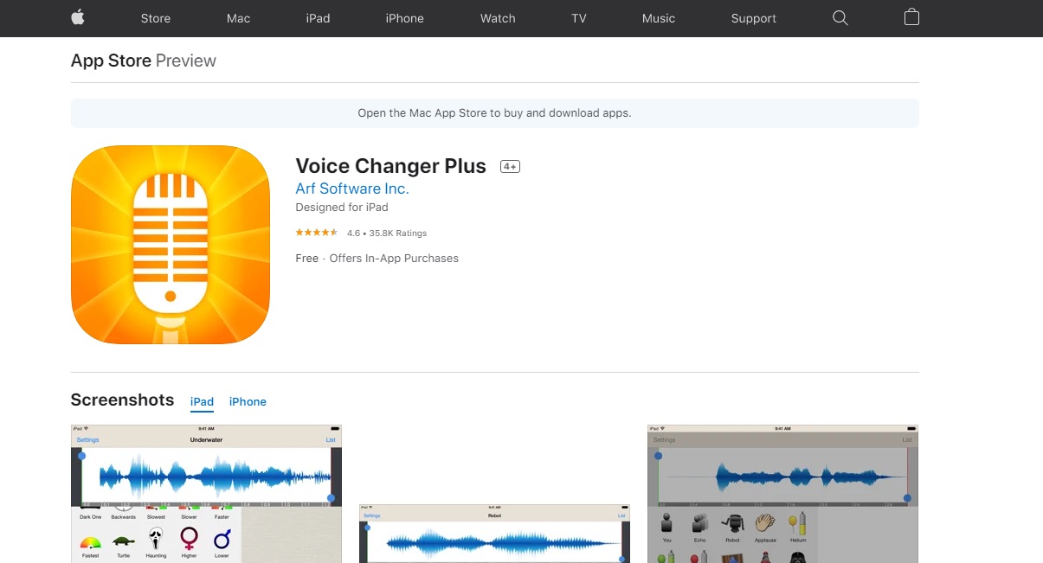Open the Watch menu item
Screen dimensions: 1043x563
[x=498, y=18]
